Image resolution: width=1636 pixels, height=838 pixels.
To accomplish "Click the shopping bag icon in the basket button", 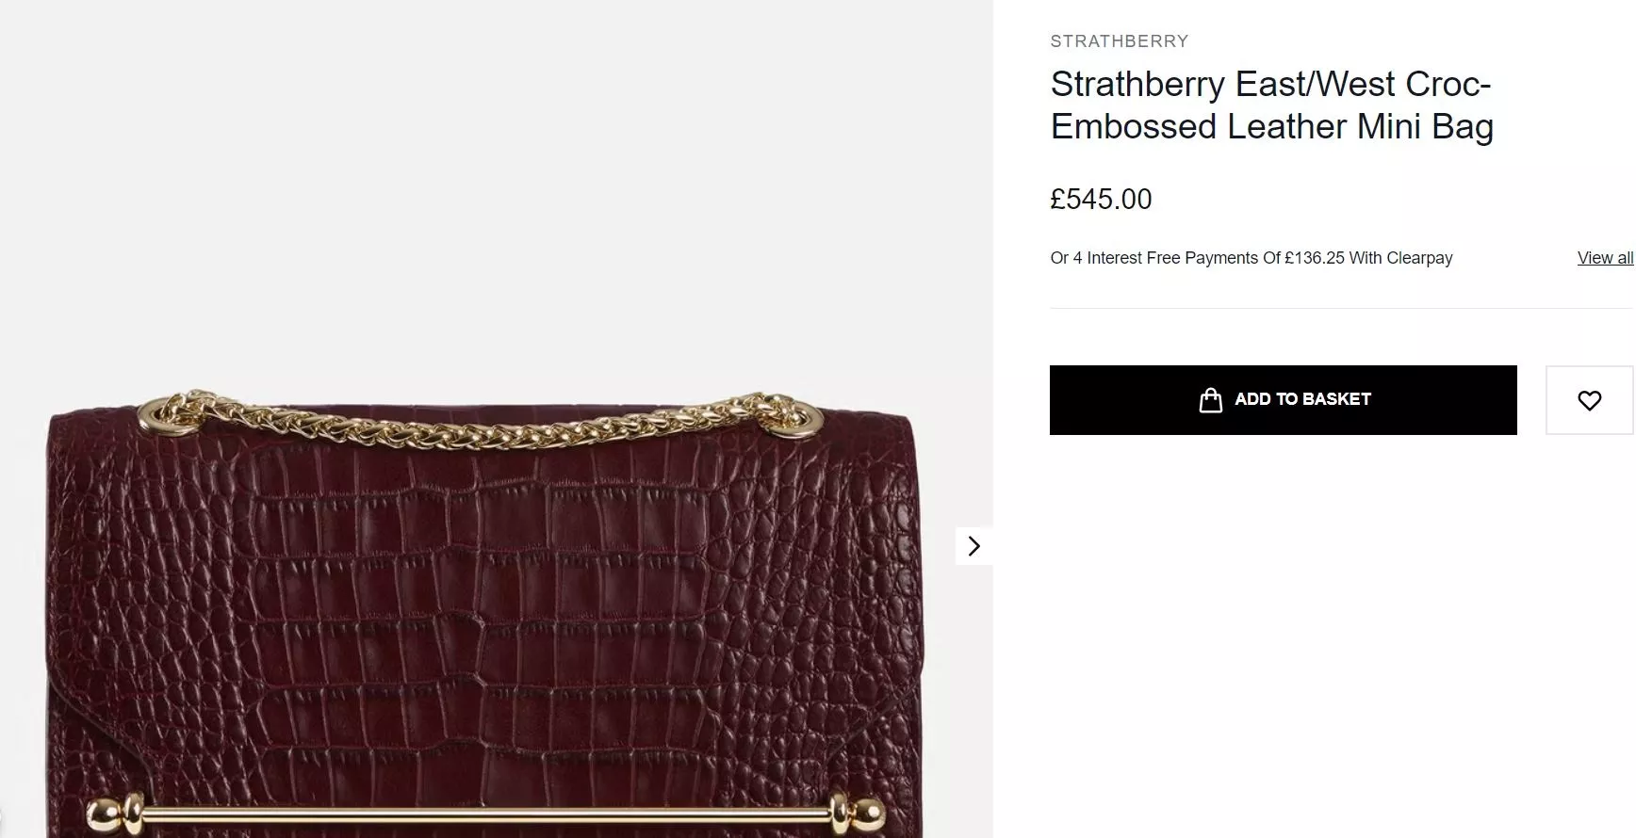I will 1210,400.
